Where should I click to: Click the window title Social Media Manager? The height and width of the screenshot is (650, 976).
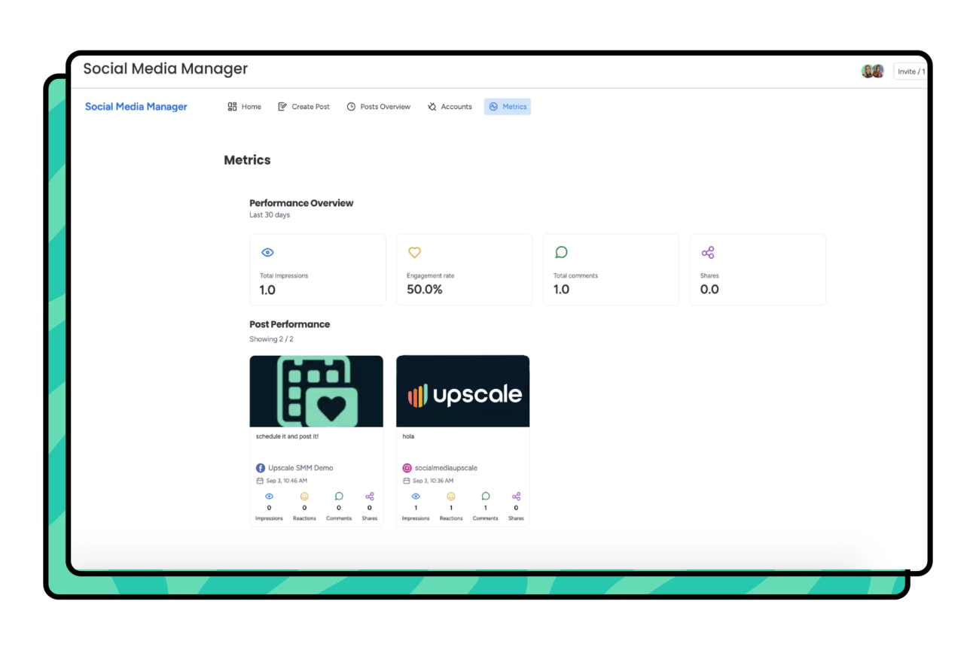(x=165, y=68)
